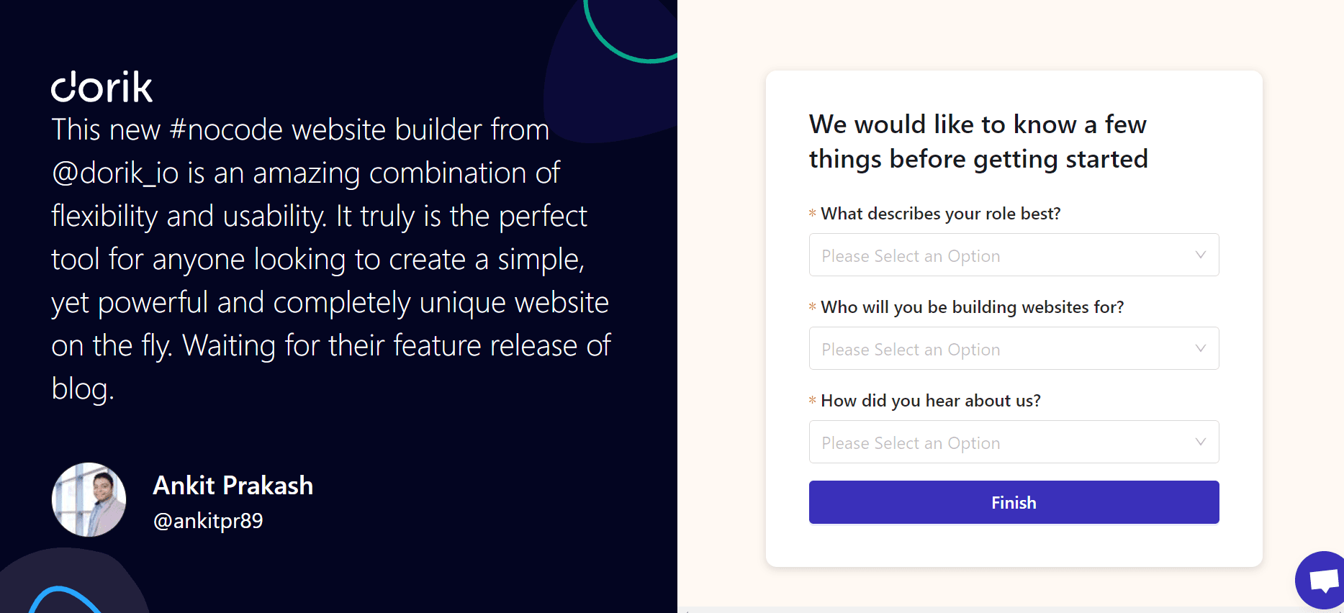Viewport: 1344px width, 613px height.
Task: Open the 'What describes your role best?' dropdown
Action: tap(1014, 255)
